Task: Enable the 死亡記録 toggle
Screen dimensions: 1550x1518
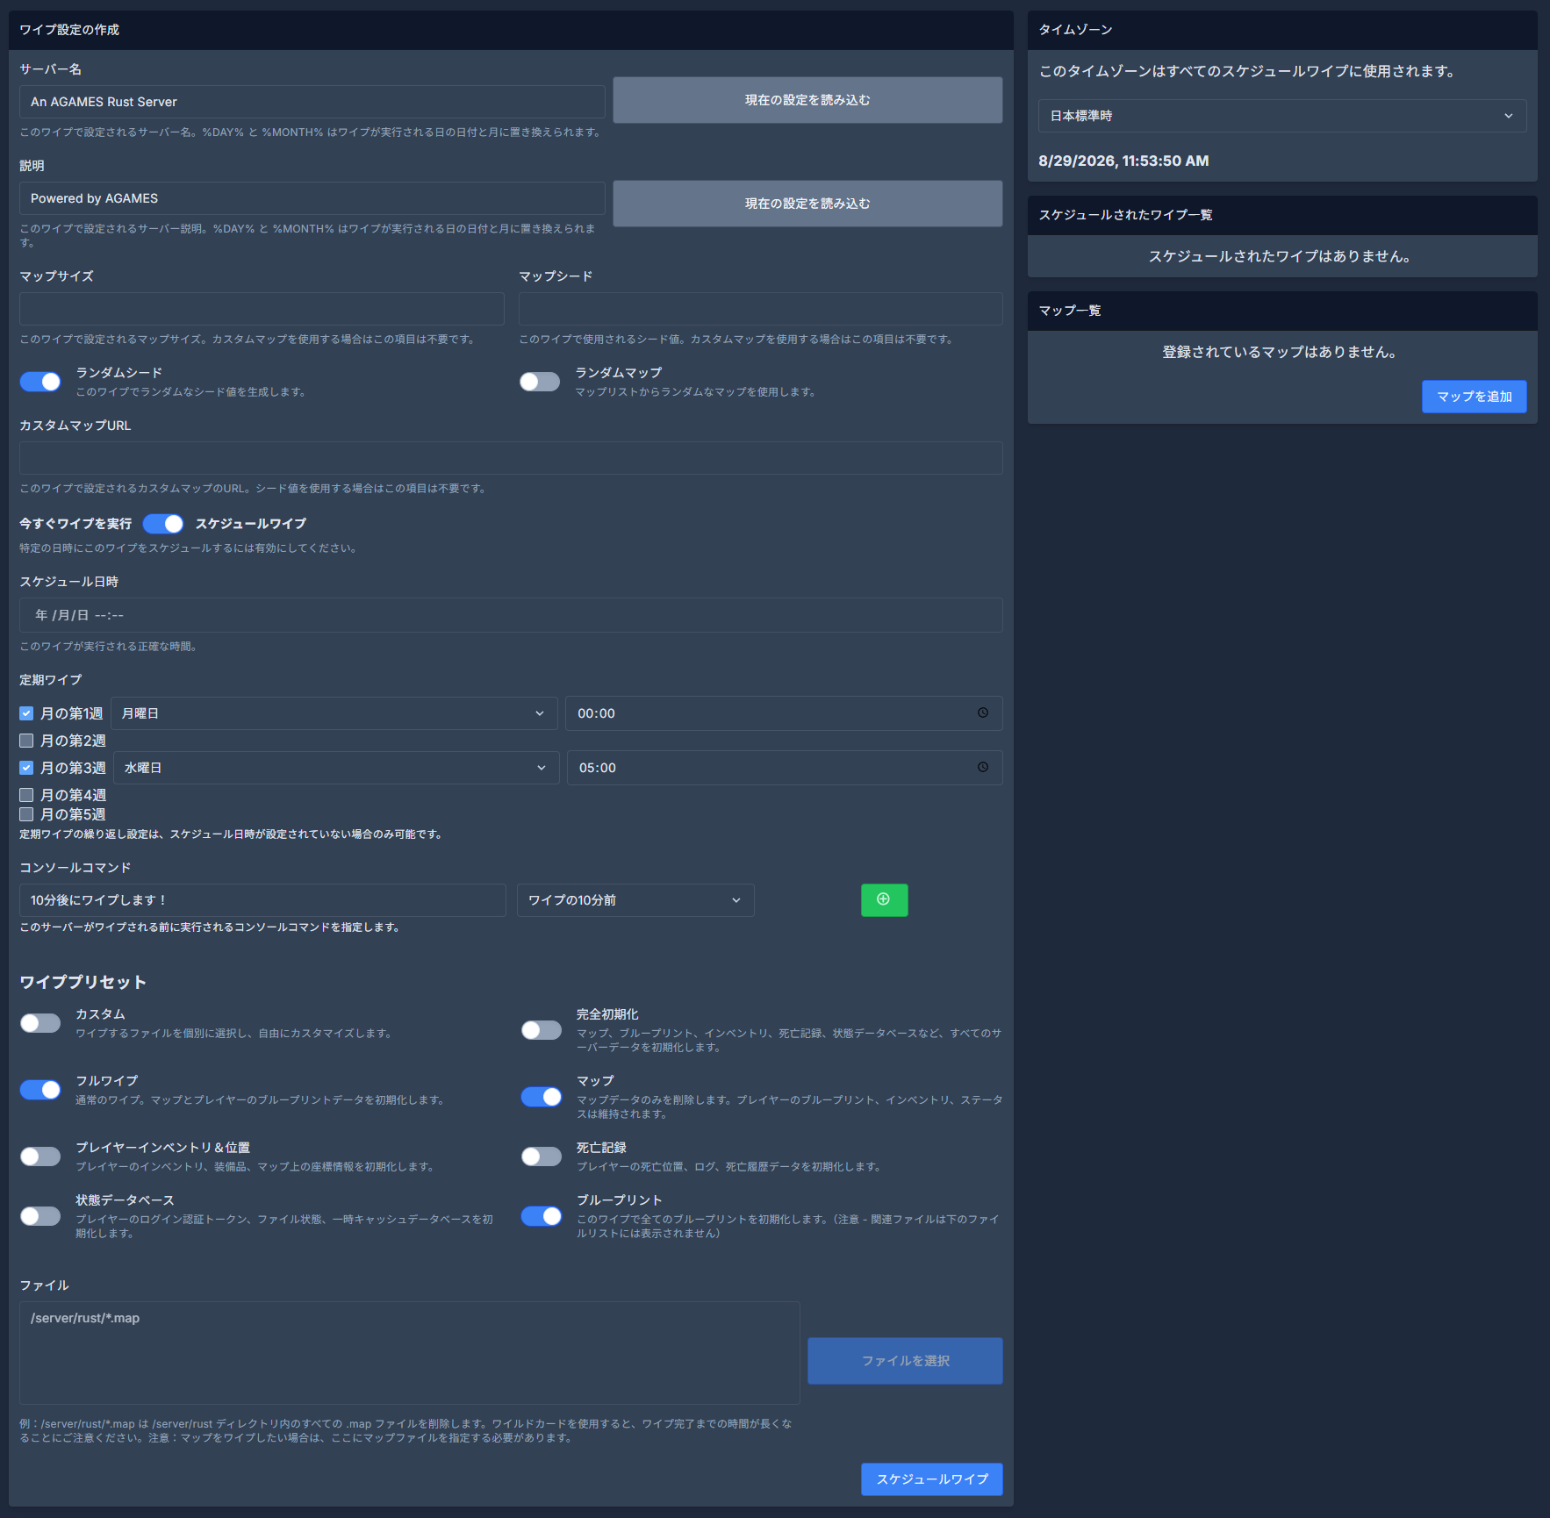Action: click(542, 1156)
